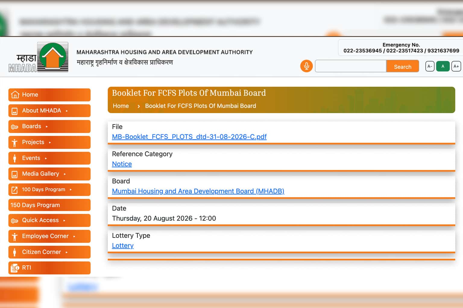
Task: Open the Home sidebar menu item
Action: [49, 95]
